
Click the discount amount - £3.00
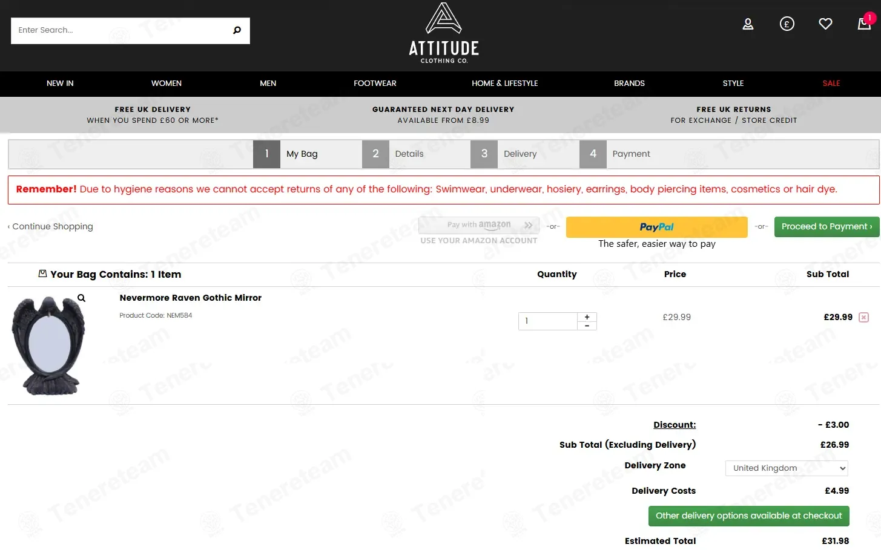834,425
